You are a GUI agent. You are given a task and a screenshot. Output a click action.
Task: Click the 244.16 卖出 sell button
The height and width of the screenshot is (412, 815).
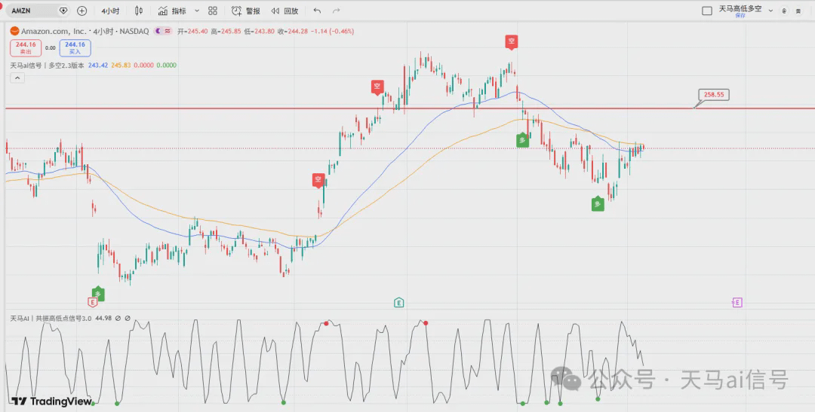click(x=26, y=47)
